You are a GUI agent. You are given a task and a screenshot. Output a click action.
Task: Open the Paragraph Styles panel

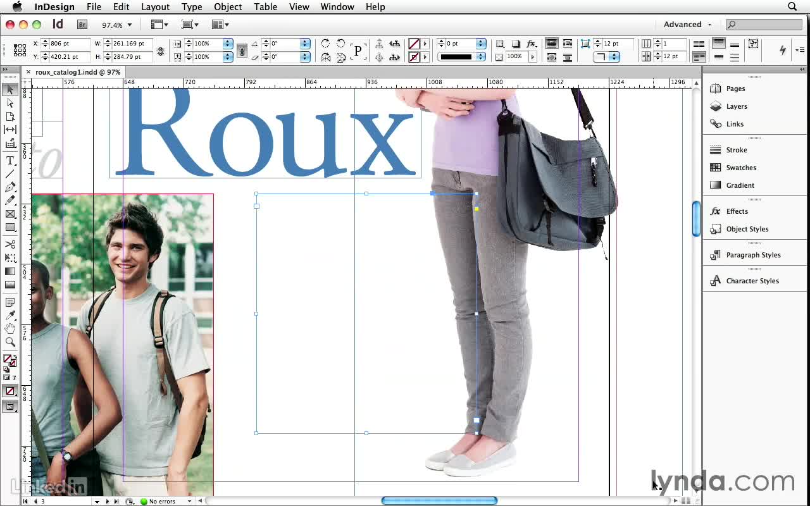[753, 255]
